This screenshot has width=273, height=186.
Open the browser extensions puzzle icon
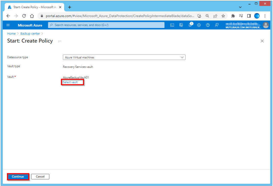tap(233, 16)
